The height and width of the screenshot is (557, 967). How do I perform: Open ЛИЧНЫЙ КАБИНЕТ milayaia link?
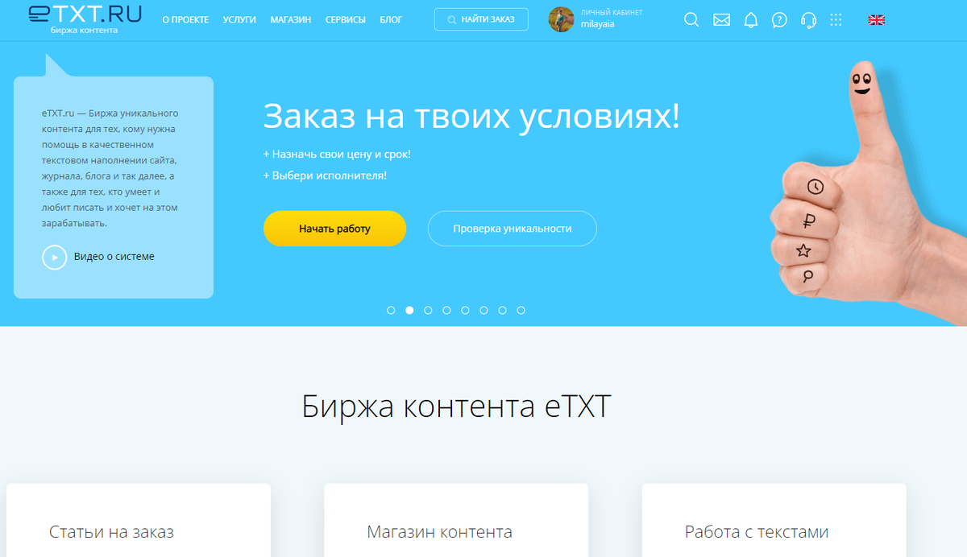(612, 19)
